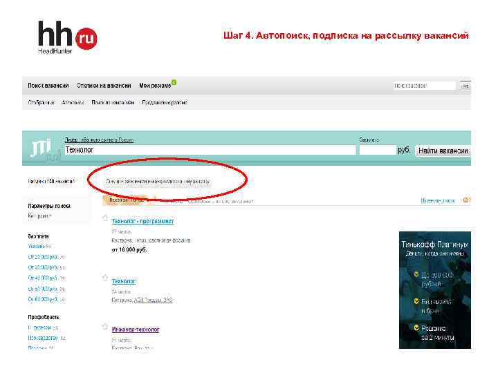The height and width of the screenshot is (373, 498).
Task: Focus the keyword field containing Технолог
Action: 210,150
